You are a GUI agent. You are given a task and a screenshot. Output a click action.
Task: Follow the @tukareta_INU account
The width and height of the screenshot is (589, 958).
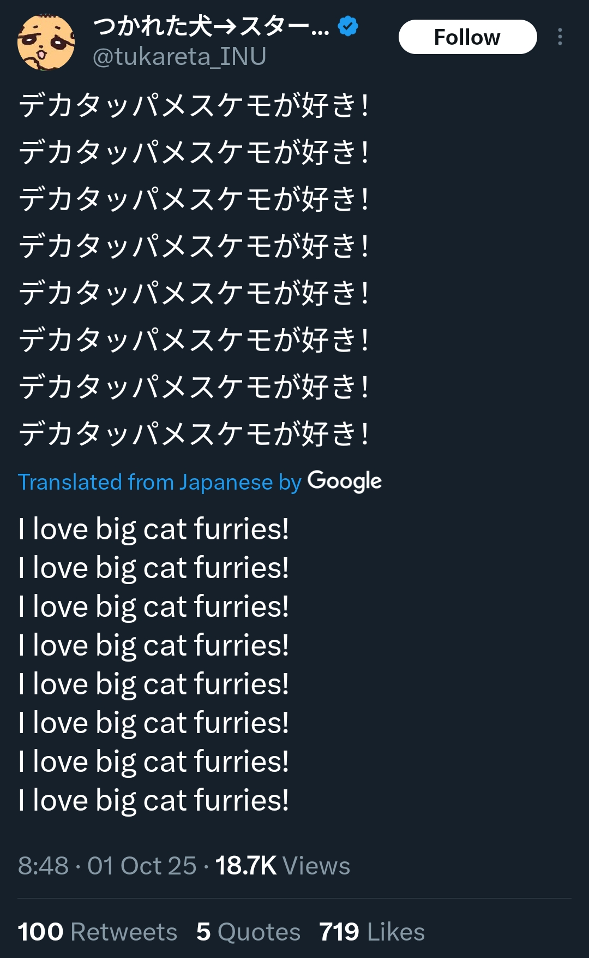tap(467, 37)
